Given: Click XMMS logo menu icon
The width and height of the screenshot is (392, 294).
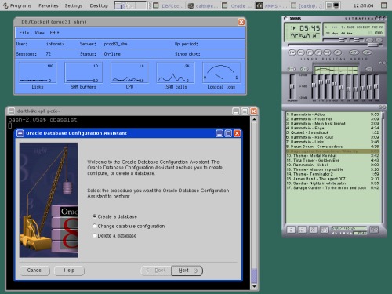Looking at the screenshot, I should click(x=285, y=18).
